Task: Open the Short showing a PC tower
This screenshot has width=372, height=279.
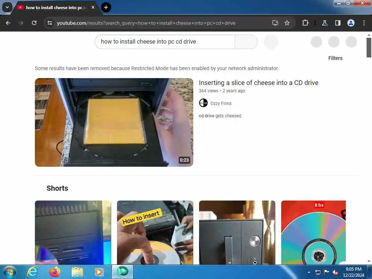Action: [237, 232]
